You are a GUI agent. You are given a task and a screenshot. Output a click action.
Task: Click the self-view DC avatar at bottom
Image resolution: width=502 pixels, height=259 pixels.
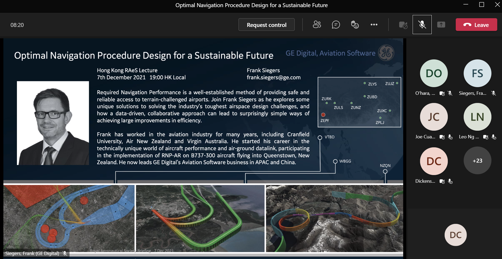click(455, 235)
